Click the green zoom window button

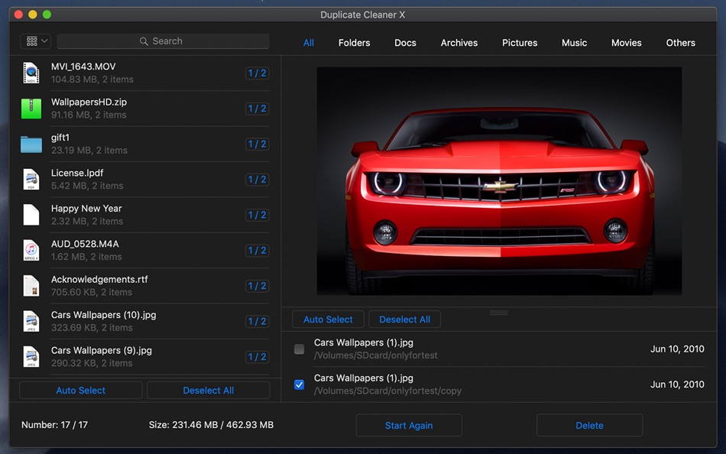tap(47, 15)
